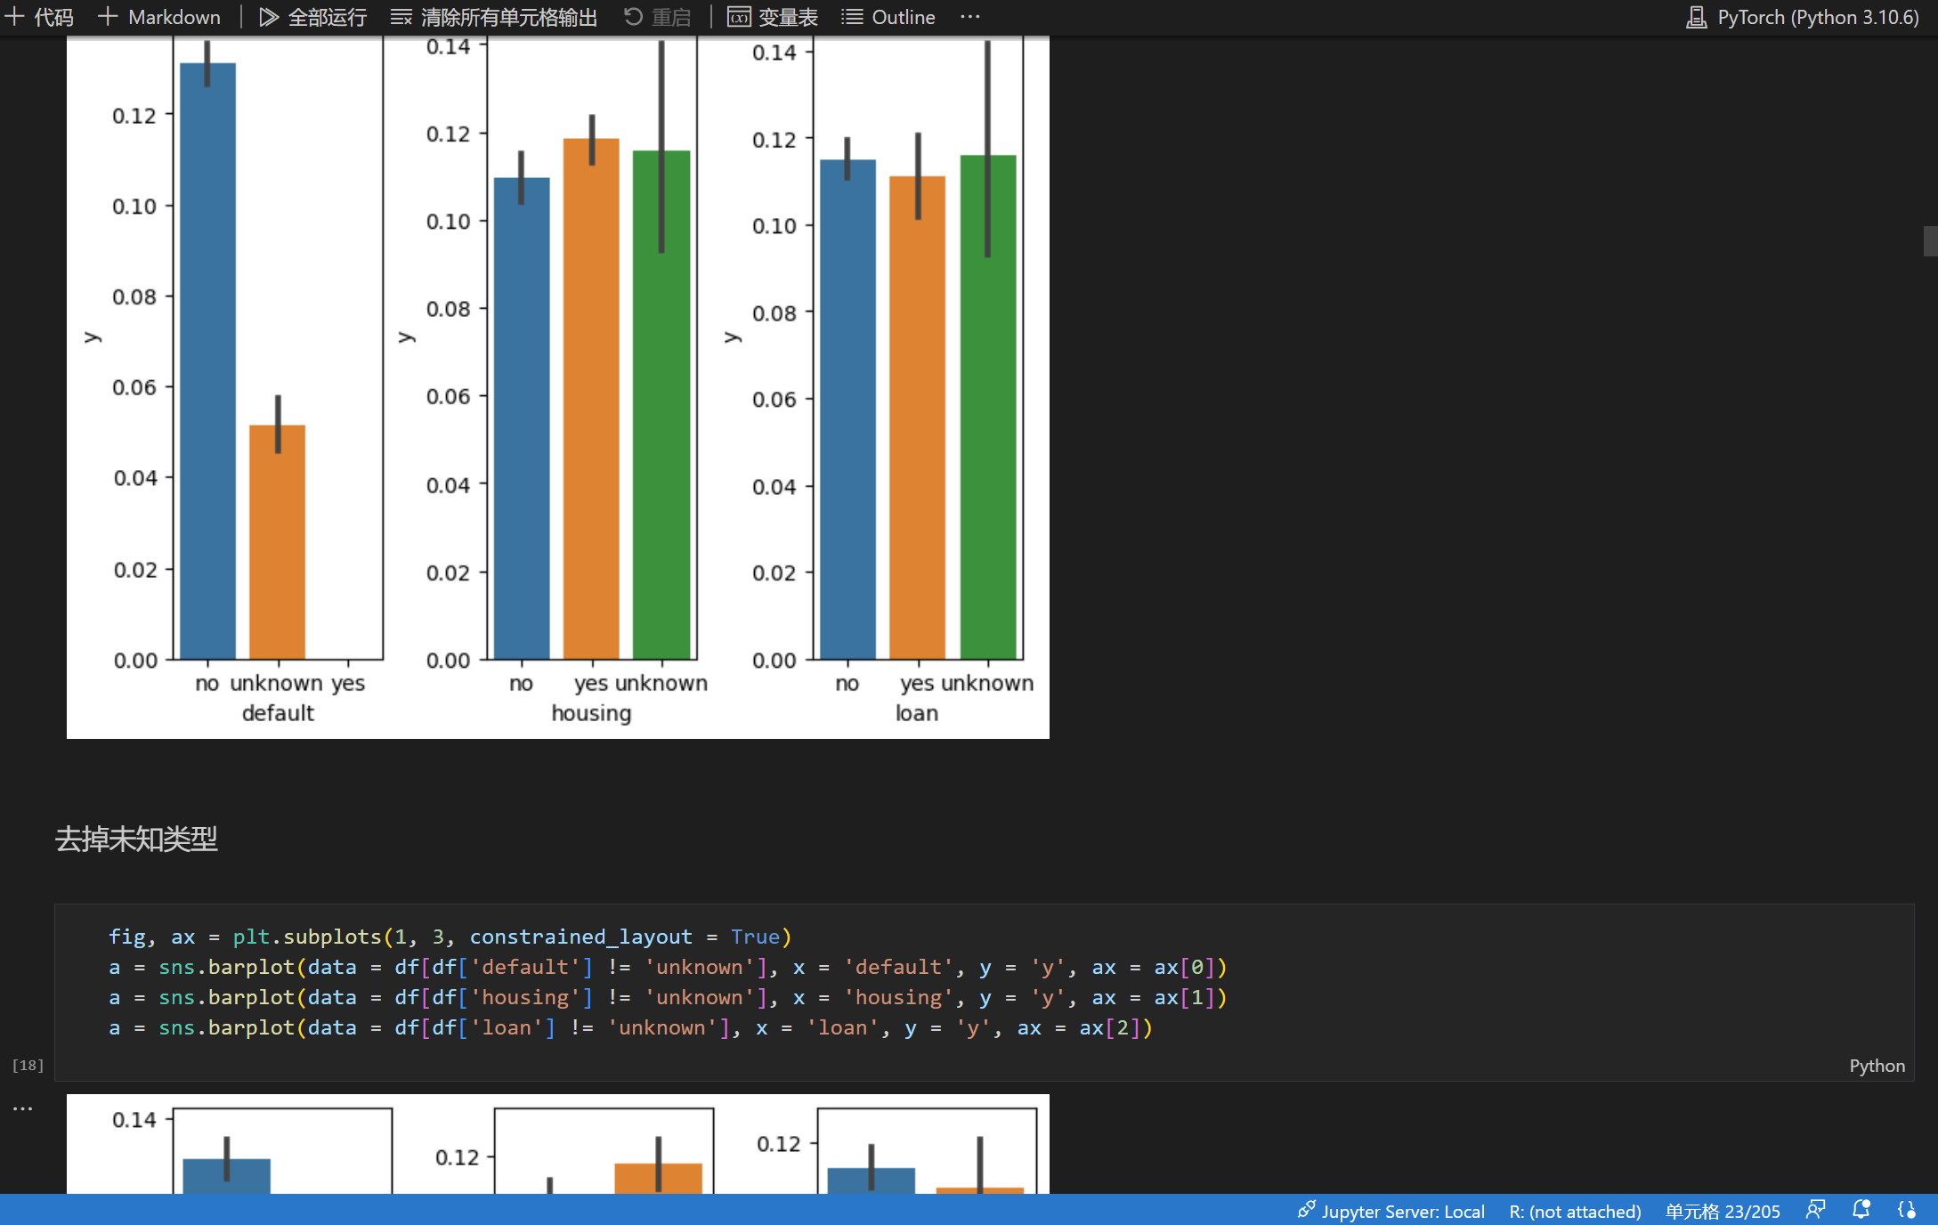1938x1225 pixels.
Task: Click the code line plotting 'housing' barplot
Action: (668, 997)
